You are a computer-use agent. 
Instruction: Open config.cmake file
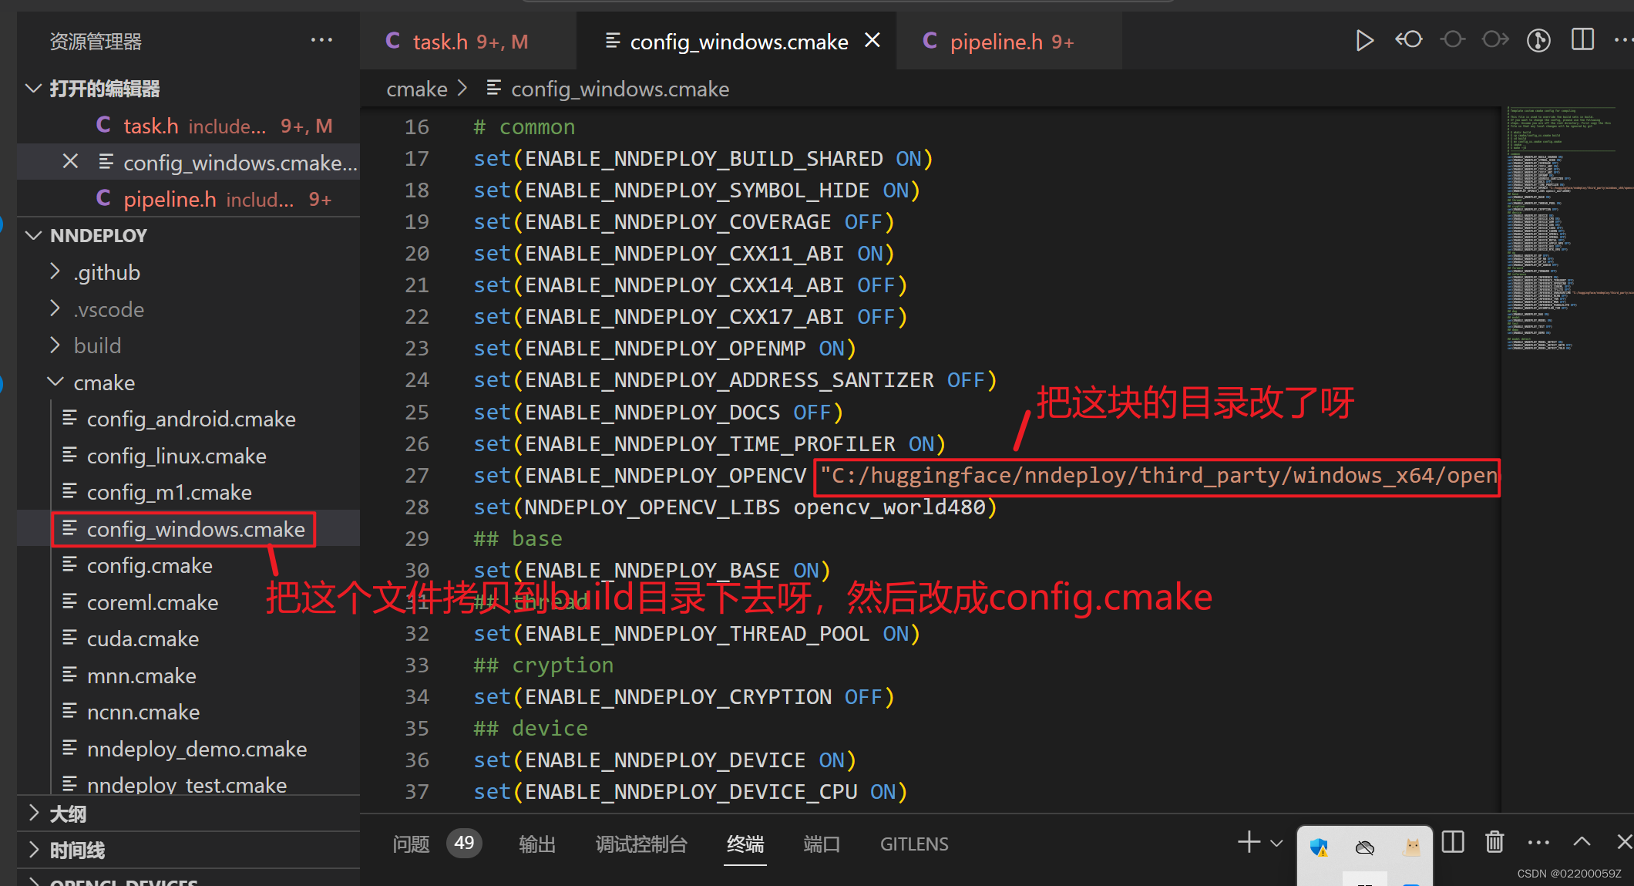point(150,565)
